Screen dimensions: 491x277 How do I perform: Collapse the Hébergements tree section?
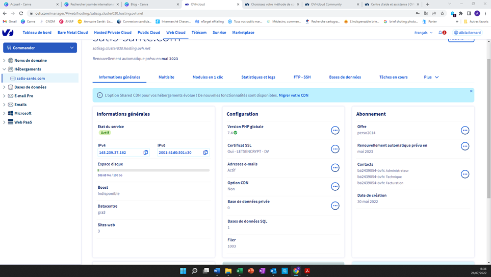coord(5,69)
